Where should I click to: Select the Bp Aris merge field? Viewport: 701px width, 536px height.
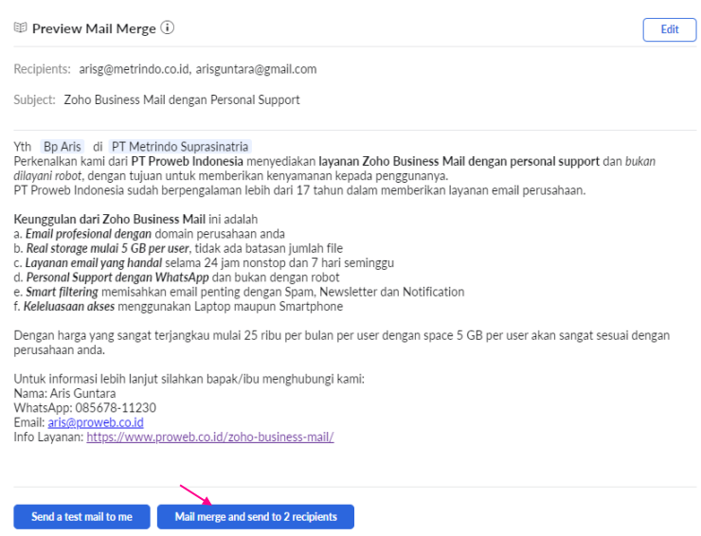tap(63, 147)
